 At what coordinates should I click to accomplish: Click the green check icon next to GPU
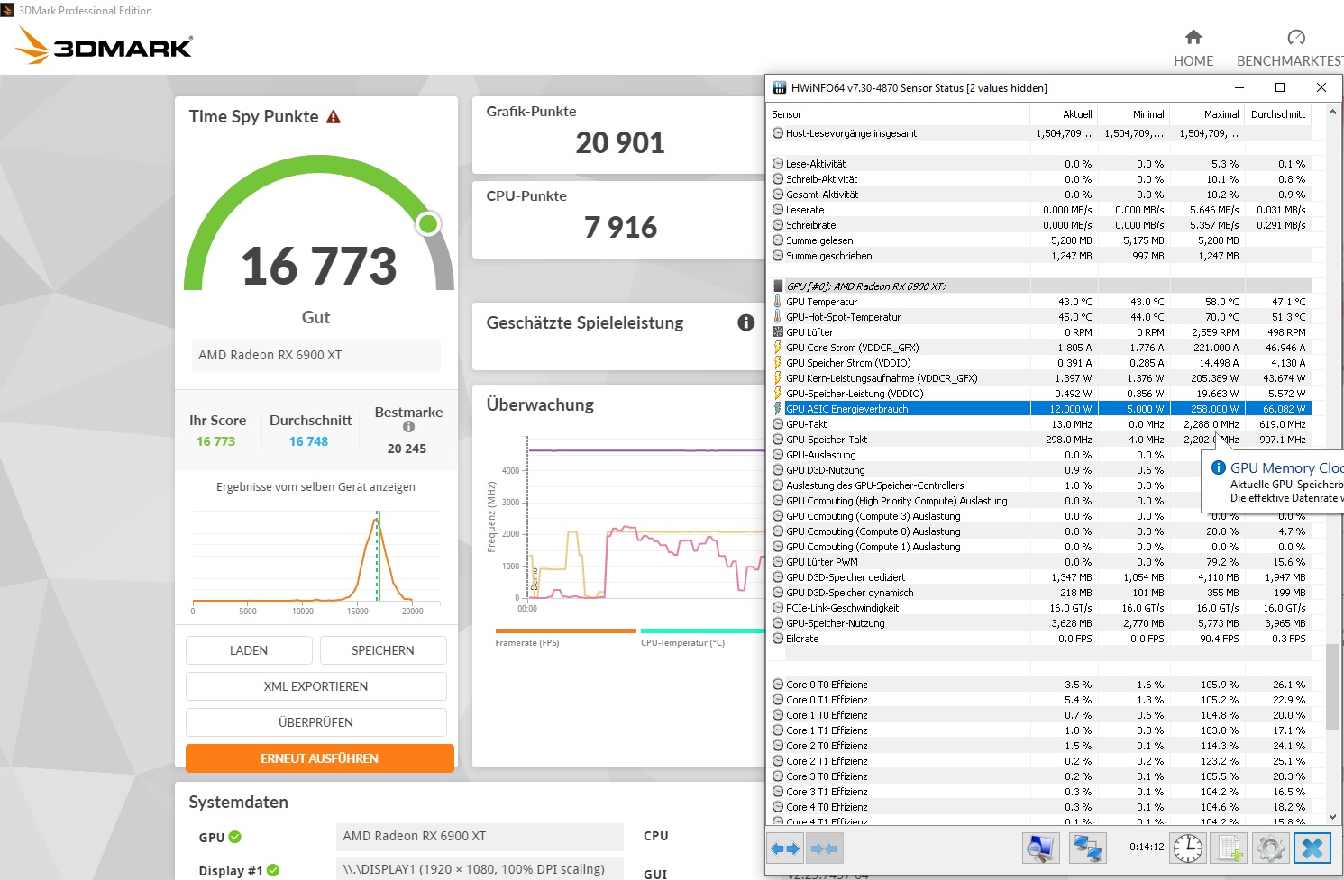(235, 837)
